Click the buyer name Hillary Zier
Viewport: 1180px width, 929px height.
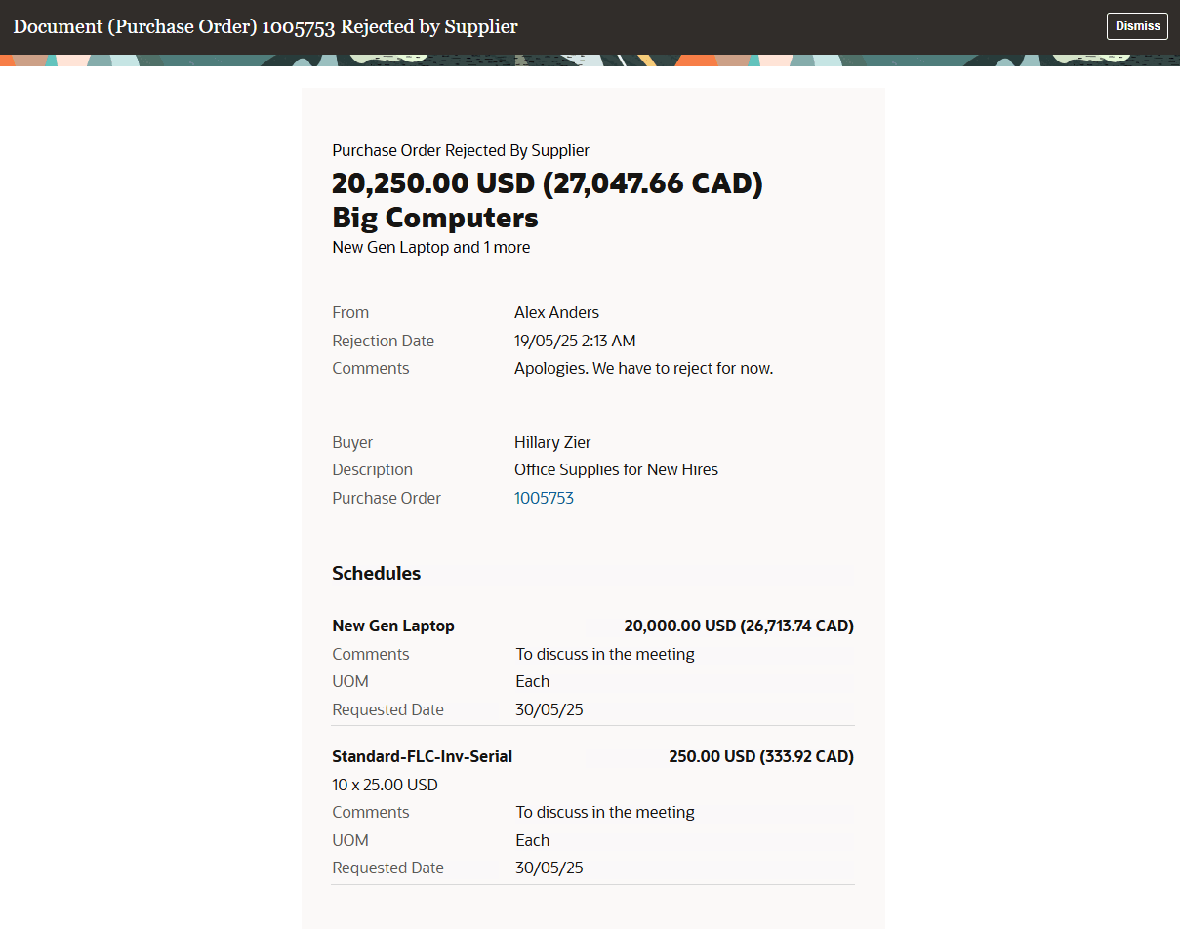point(552,442)
